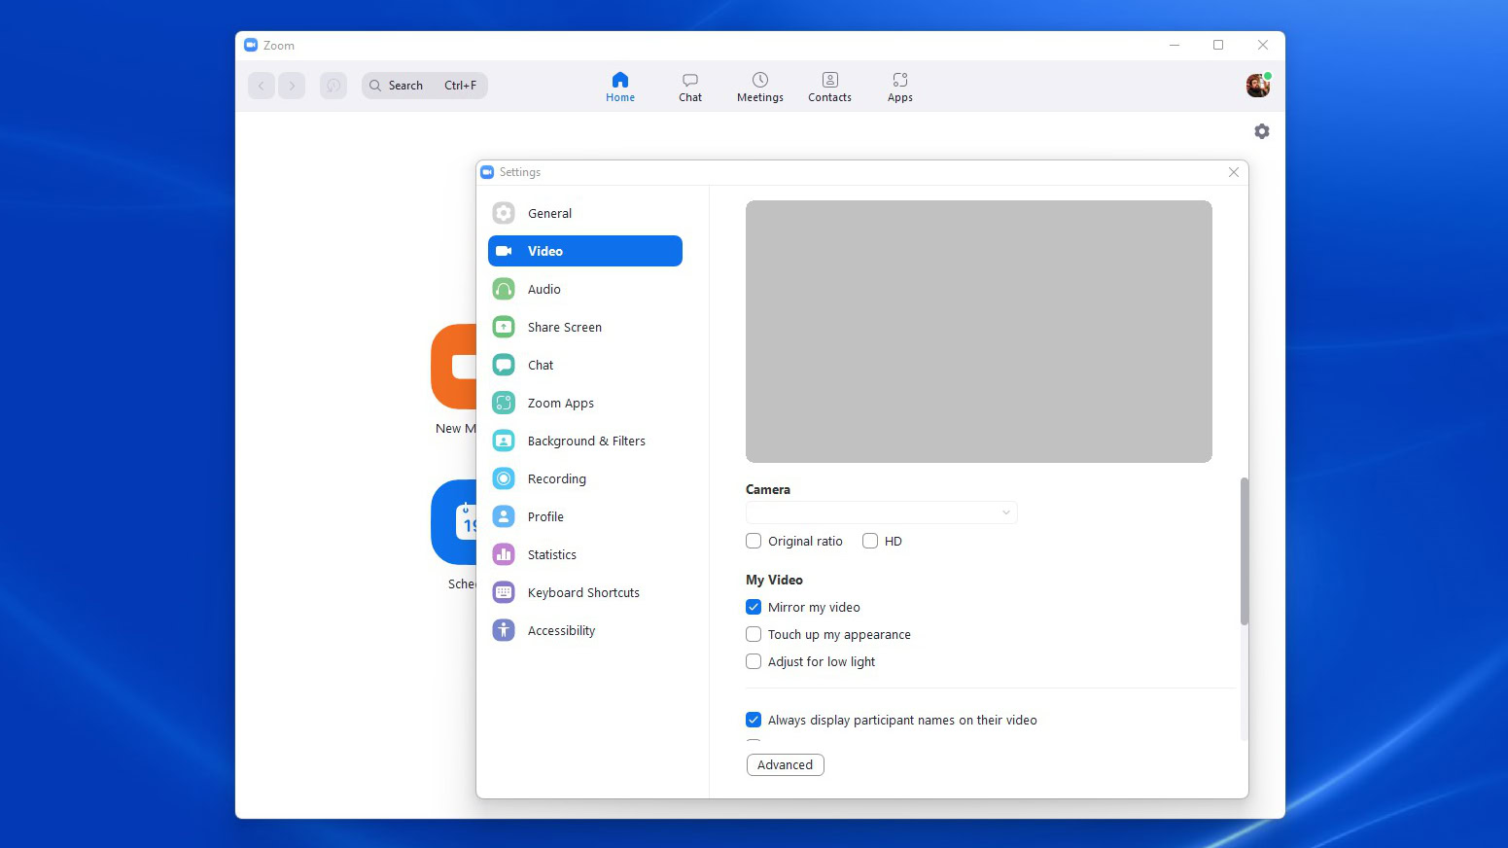Screen dimensions: 1508x848
Task: Uncheck Mirror my video
Action: click(754, 607)
